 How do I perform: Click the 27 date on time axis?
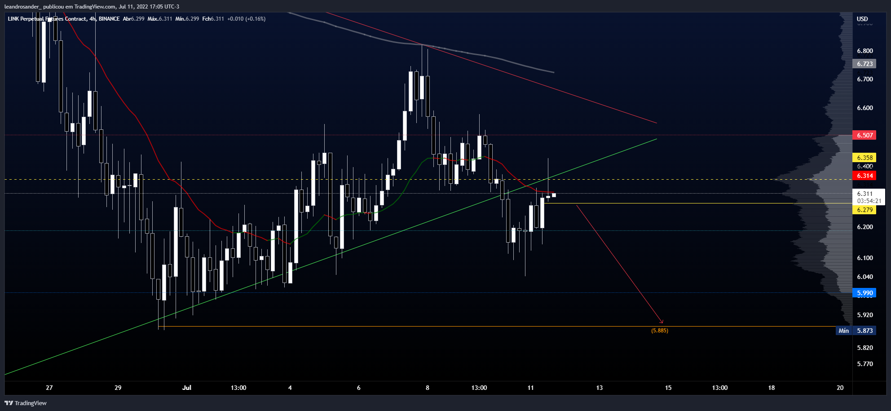coord(49,388)
